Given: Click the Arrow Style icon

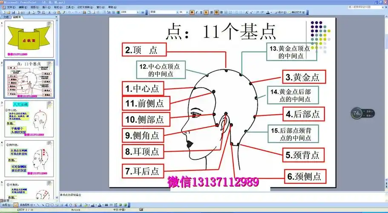Looking at the screenshot, I should tap(116, 205).
